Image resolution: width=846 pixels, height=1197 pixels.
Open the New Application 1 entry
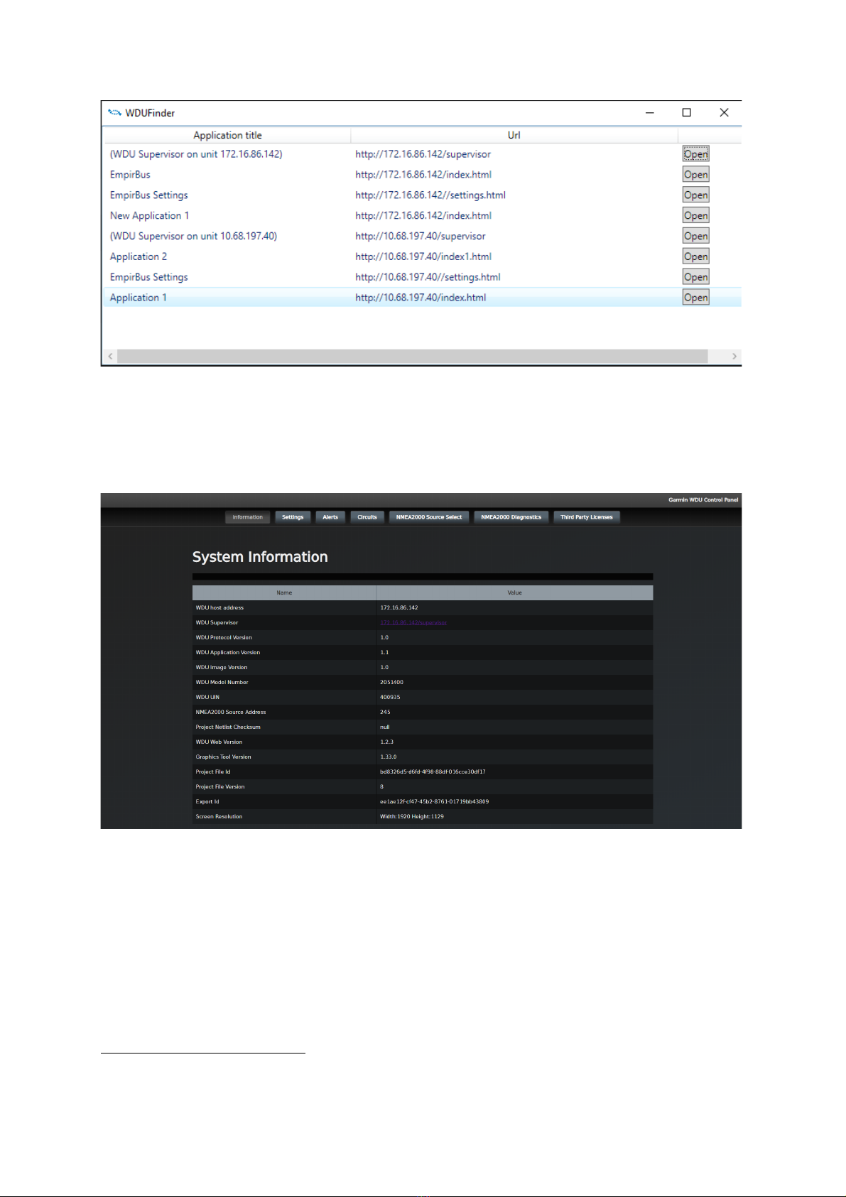695,216
